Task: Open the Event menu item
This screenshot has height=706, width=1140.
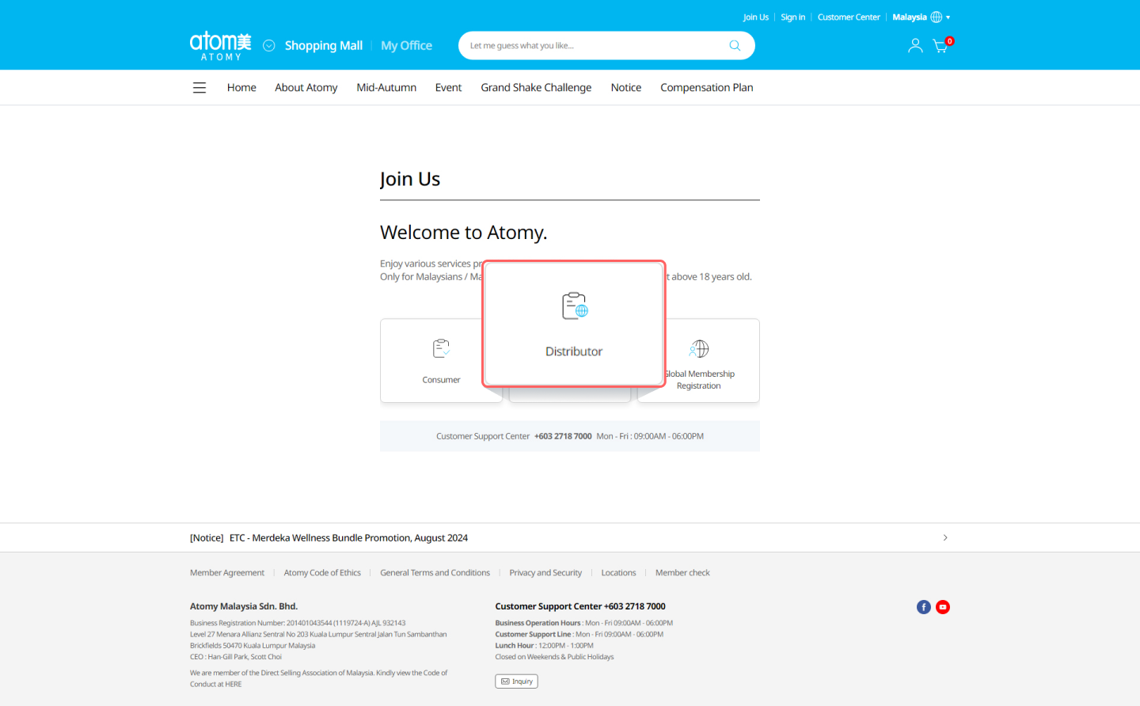Action: point(448,88)
